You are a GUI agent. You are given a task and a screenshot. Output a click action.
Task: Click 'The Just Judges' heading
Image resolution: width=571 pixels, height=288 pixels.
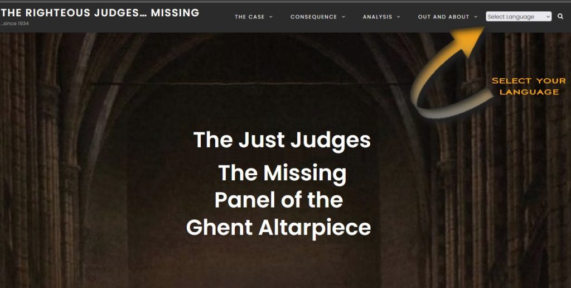(x=282, y=140)
